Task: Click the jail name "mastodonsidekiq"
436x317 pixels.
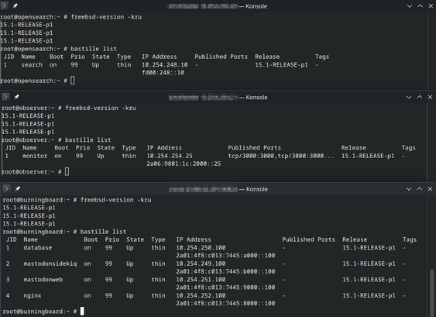Action: (x=50, y=264)
